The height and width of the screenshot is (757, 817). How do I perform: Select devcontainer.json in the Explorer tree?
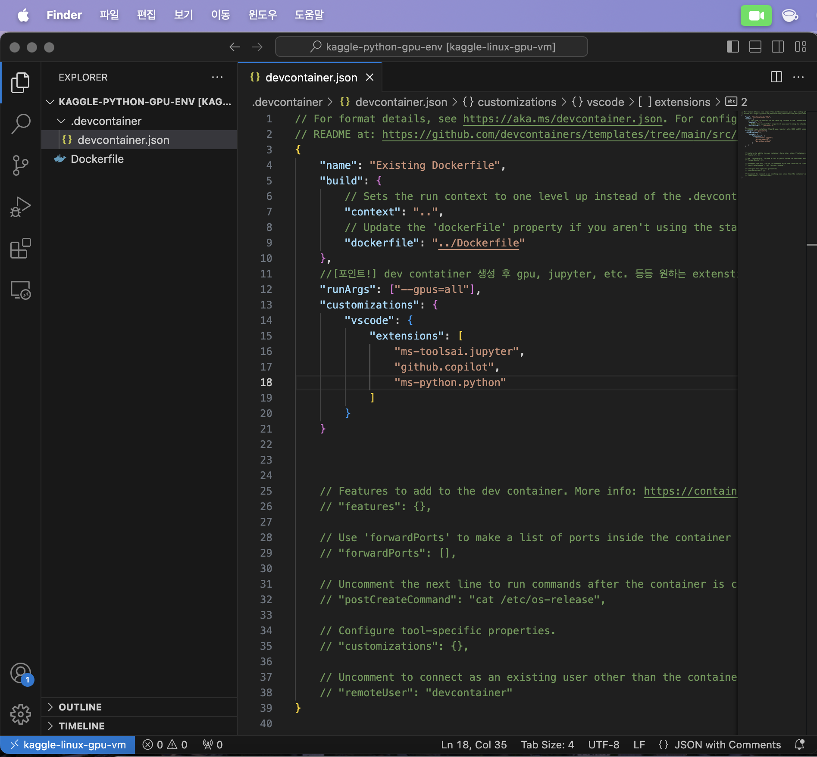point(139,140)
